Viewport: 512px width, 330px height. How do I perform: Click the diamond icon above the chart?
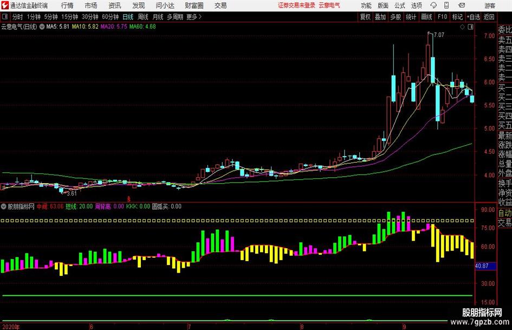[x=462, y=27]
